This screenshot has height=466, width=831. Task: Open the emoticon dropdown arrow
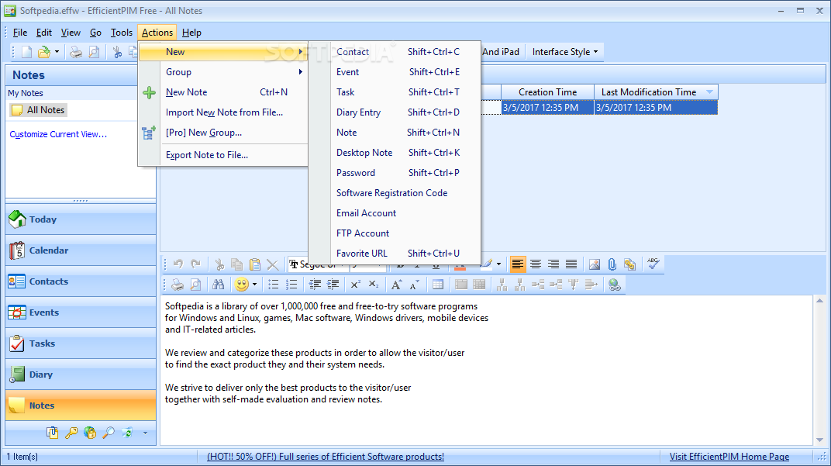pyautogui.click(x=254, y=285)
